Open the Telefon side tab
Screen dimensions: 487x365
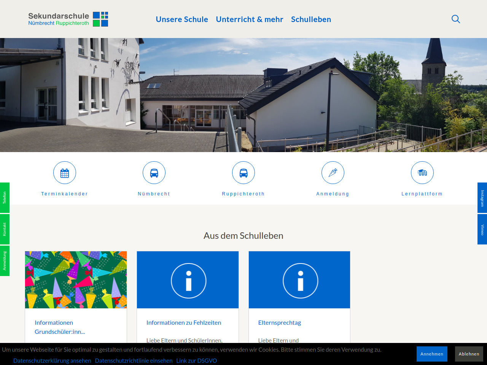[5, 198]
